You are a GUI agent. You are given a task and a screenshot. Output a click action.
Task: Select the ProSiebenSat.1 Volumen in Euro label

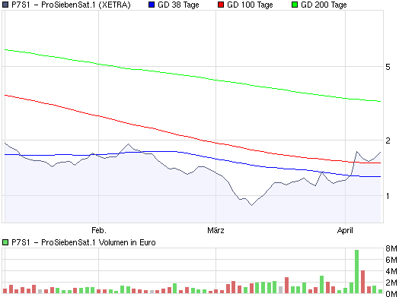[x=98, y=242]
